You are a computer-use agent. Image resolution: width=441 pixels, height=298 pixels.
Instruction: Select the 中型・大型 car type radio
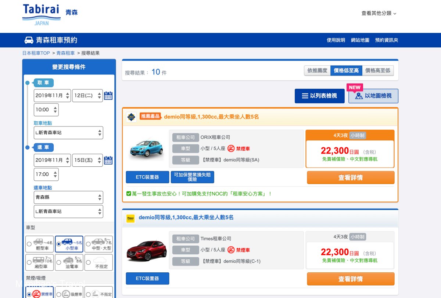[x=88, y=244]
